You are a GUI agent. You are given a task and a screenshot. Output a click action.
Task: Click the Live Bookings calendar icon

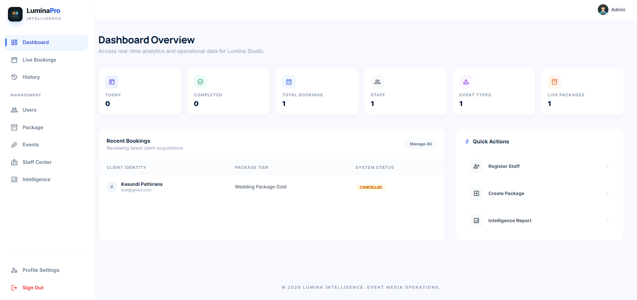point(14,60)
